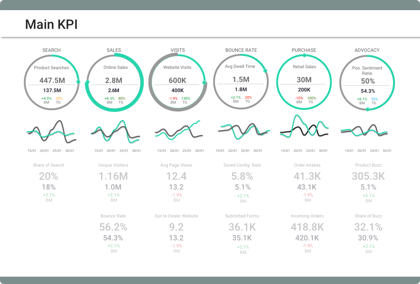The width and height of the screenshot is (420, 284).
Task: Select the BOUNCE RATE gauge
Action: [x=241, y=81]
